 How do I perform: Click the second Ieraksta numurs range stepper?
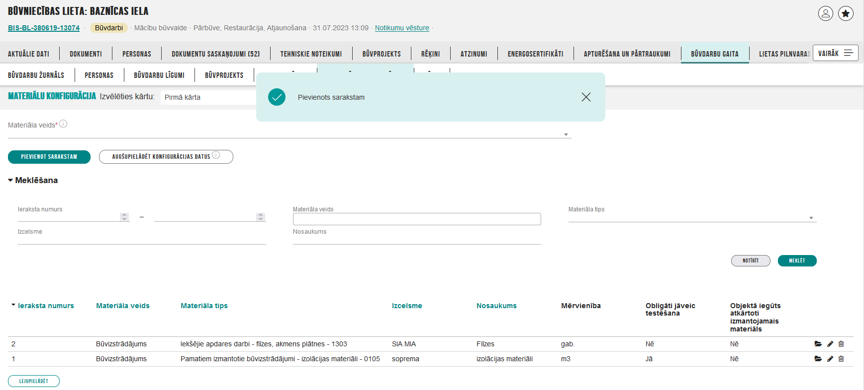(x=261, y=217)
